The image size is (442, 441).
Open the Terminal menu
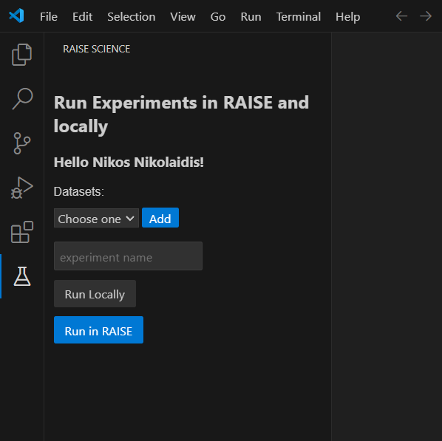(298, 17)
